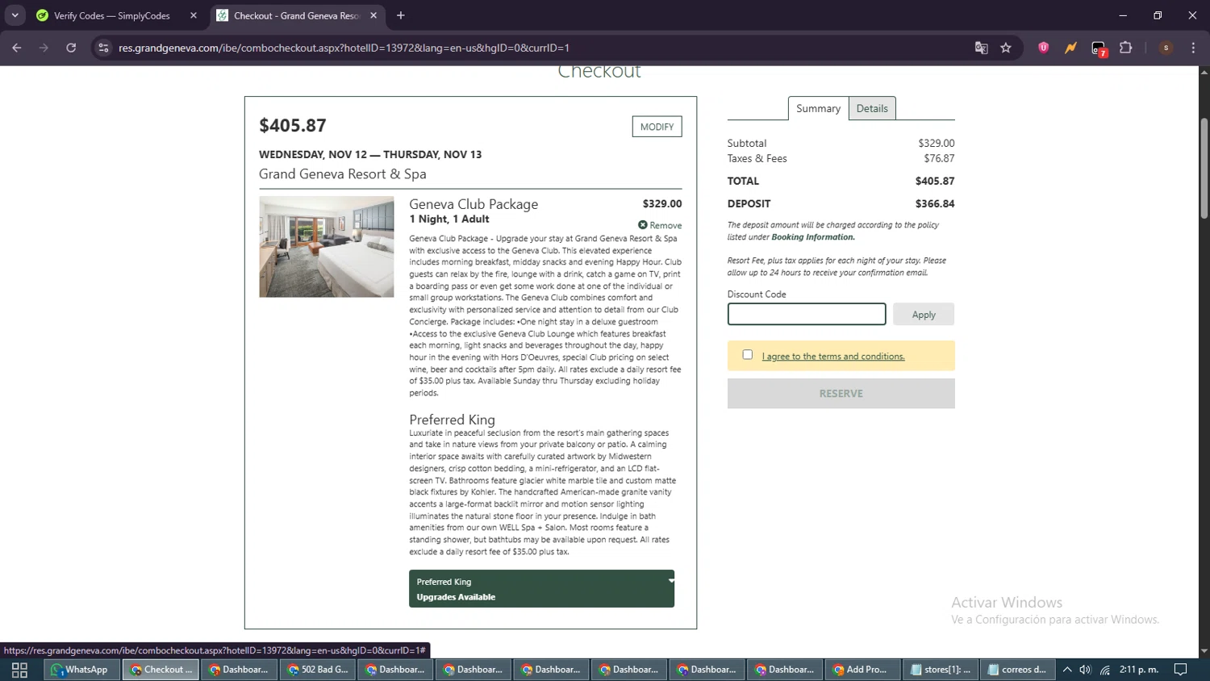Click the scrollbar down arrow

point(1204,651)
